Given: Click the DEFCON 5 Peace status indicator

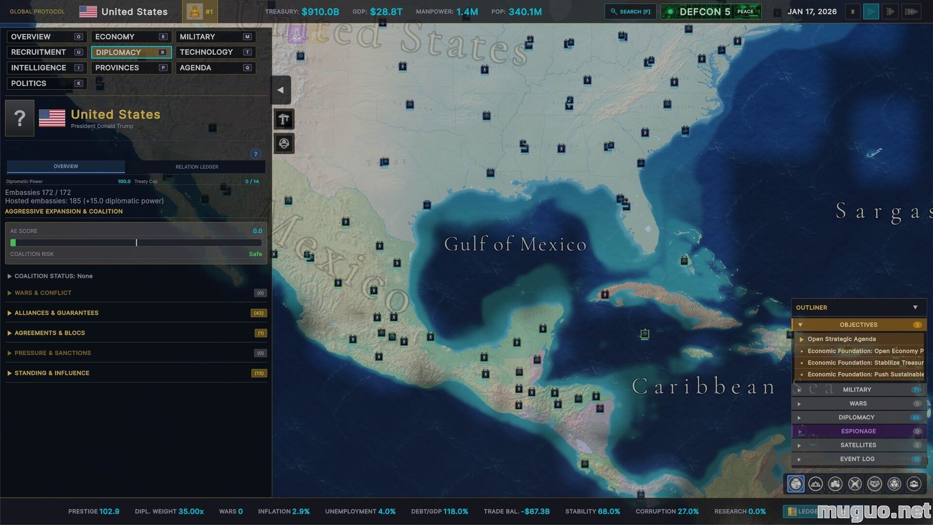Looking at the screenshot, I should [711, 12].
